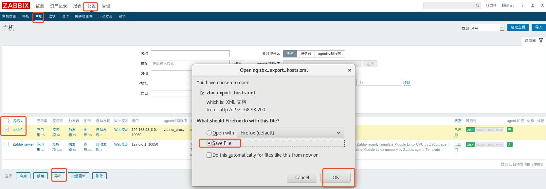Uncheck the node2 host checkbox
546x189 pixels.
6,130
